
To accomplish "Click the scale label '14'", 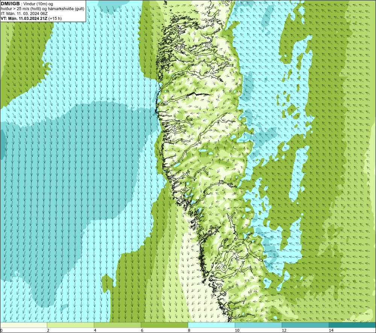I will [331, 330].
